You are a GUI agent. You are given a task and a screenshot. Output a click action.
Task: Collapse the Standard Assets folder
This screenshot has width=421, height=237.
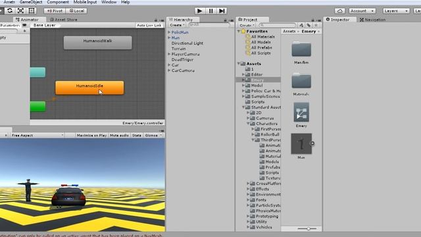243,107
